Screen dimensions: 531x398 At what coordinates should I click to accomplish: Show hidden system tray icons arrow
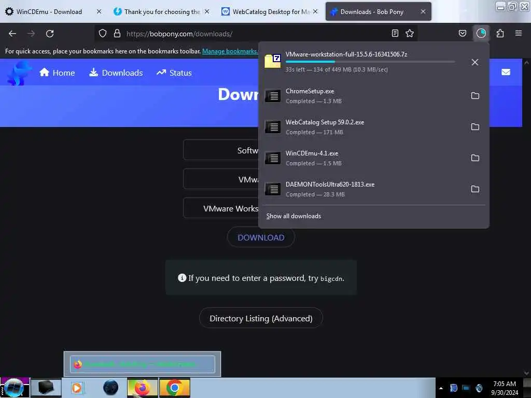point(441,388)
